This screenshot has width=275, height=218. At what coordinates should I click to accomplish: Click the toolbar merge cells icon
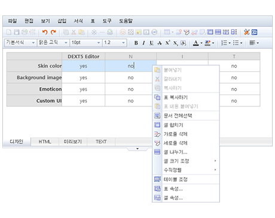click(210, 32)
